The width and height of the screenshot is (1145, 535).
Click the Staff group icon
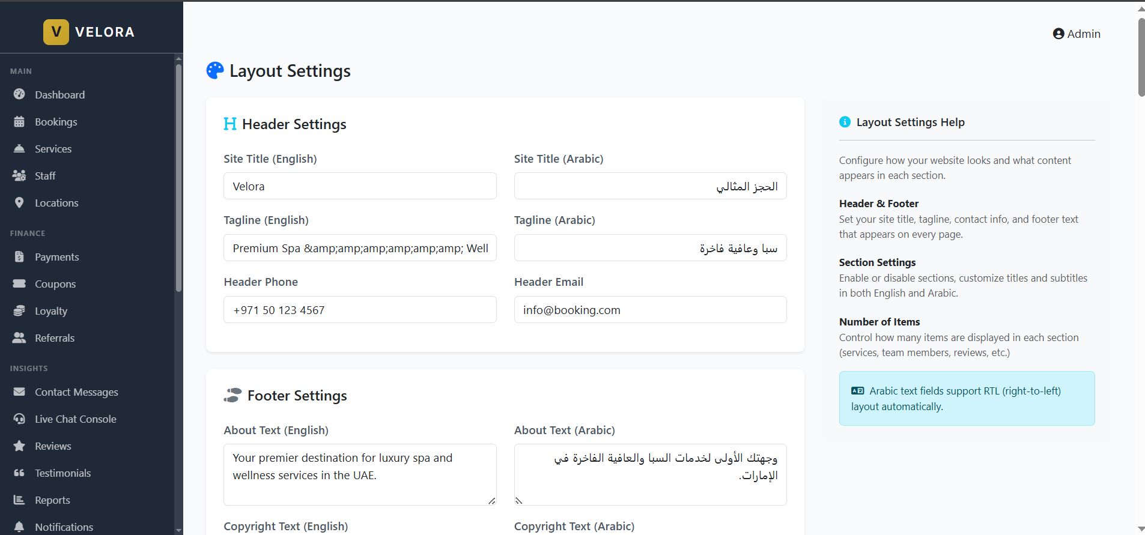[19, 176]
